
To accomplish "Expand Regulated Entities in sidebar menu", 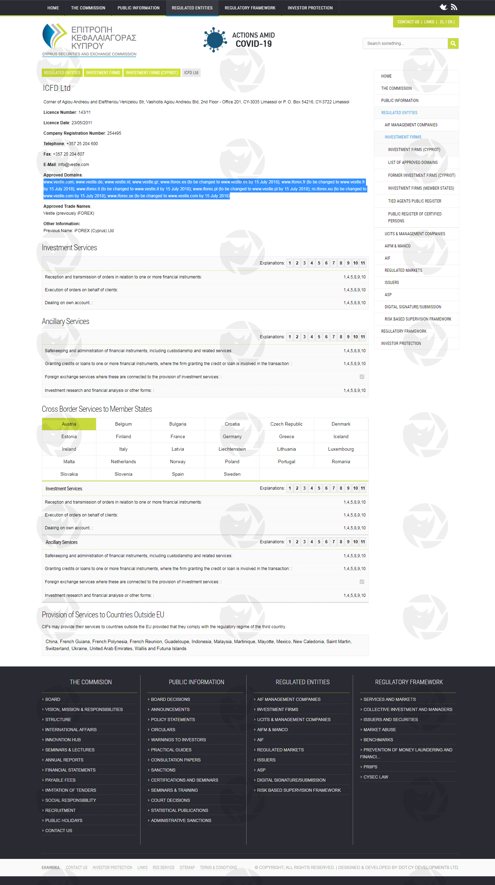I will [399, 113].
